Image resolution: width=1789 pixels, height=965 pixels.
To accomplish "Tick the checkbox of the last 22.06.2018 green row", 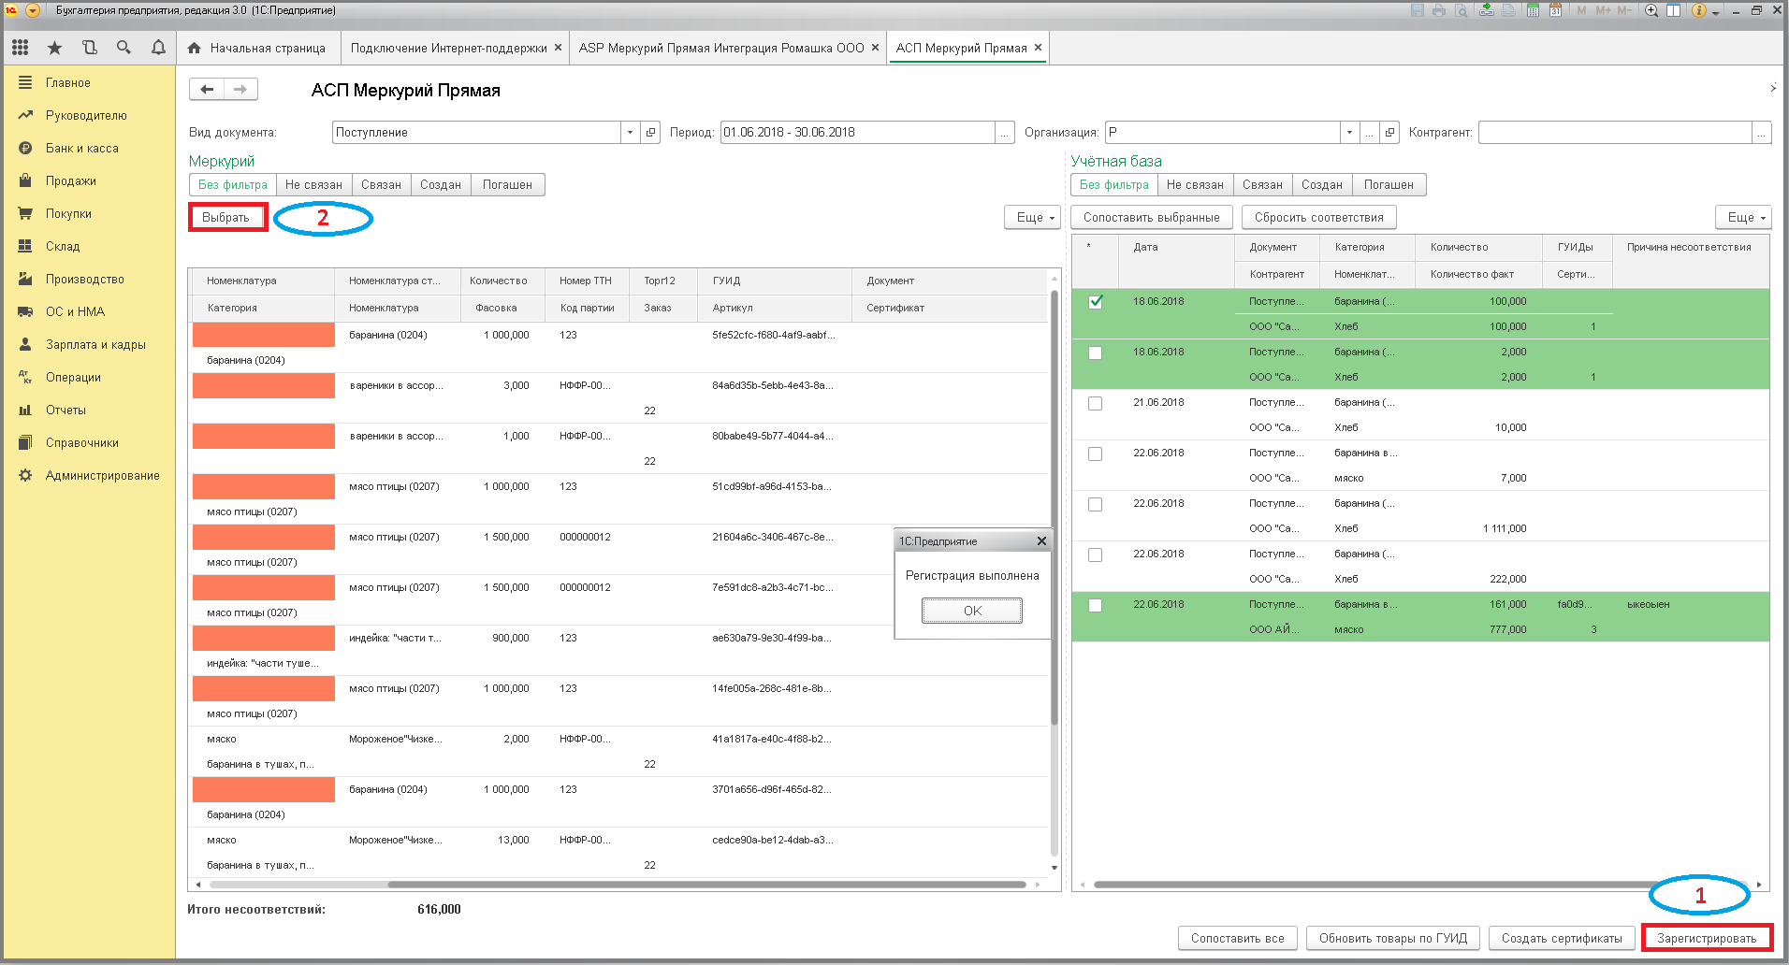I will pos(1096,605).
